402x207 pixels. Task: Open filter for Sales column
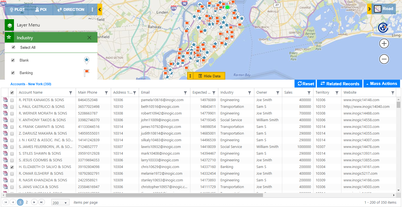(309, 93)
